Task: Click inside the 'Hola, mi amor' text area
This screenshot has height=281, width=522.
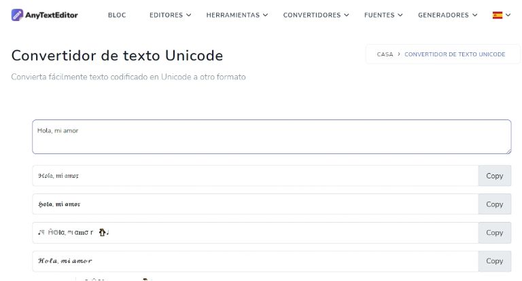Action: pos(271,136)
